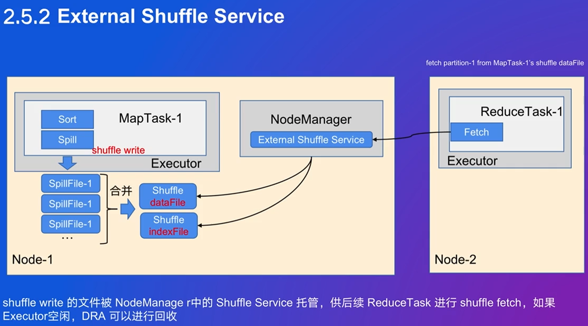Select the bottom SpillFile-1 block
588x326 pixels.
[70, 224]
